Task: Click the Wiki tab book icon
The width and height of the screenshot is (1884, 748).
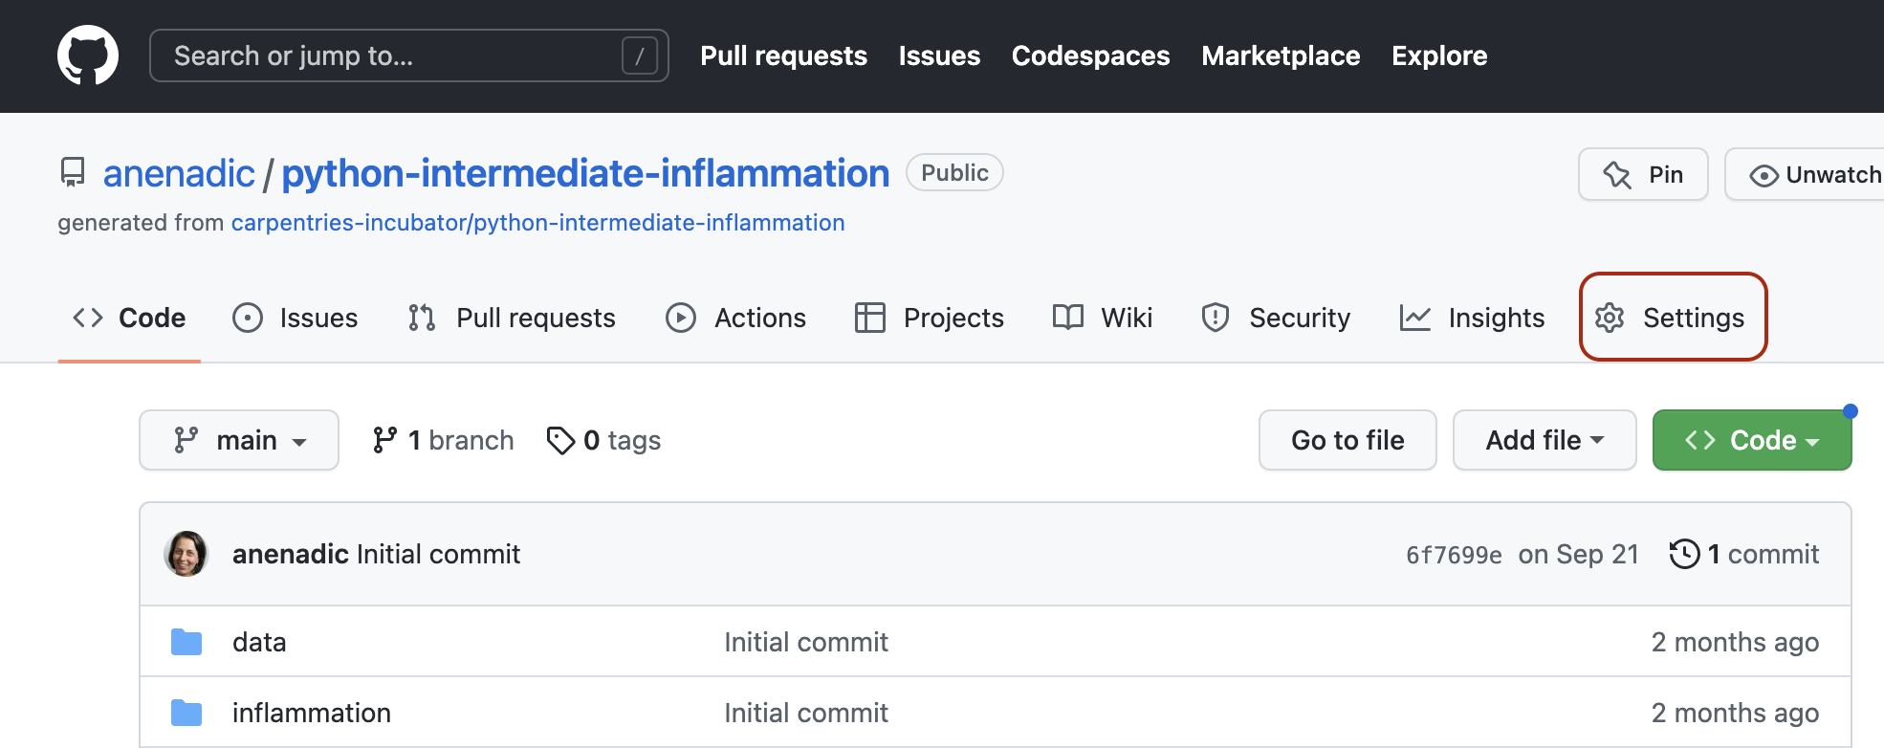Action: 1068,317
